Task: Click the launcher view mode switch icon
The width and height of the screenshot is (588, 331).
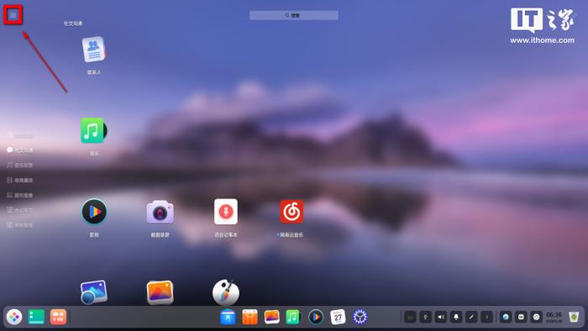Action: tap(13, 15)
